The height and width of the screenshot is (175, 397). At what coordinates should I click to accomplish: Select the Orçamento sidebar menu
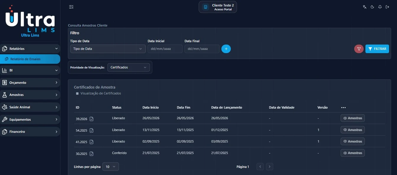(x=30, y=83)
